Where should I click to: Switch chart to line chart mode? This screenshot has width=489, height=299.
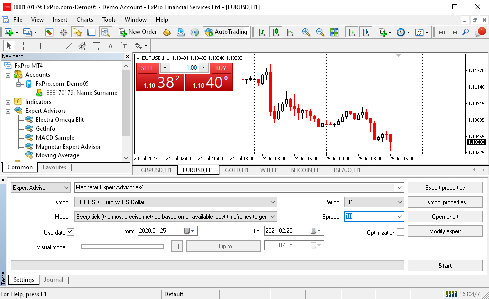[x=290, y=32]
